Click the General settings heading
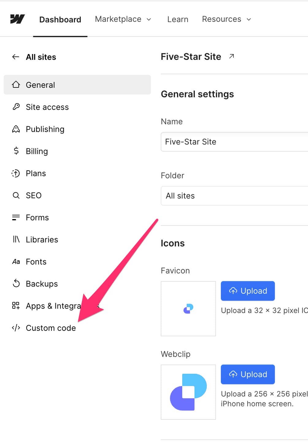Viewport: 308px width, 448px height. click(x=197, y=94)
